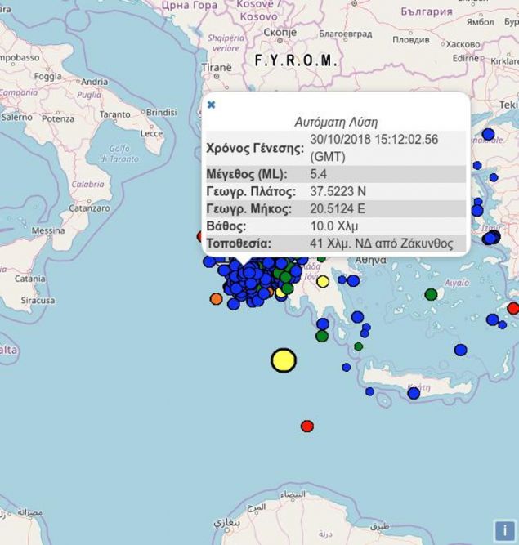The height and width of the screenshot is (545, 519).
Task: Select the red marker left of popup
Action: [201, 236]
